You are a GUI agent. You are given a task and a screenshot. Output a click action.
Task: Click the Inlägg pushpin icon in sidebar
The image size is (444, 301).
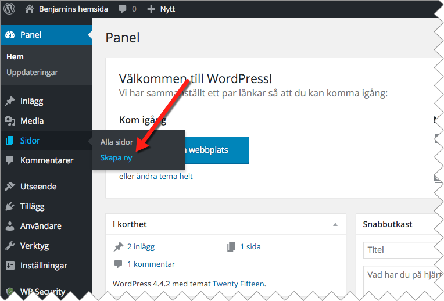click(x=10, y=101)
